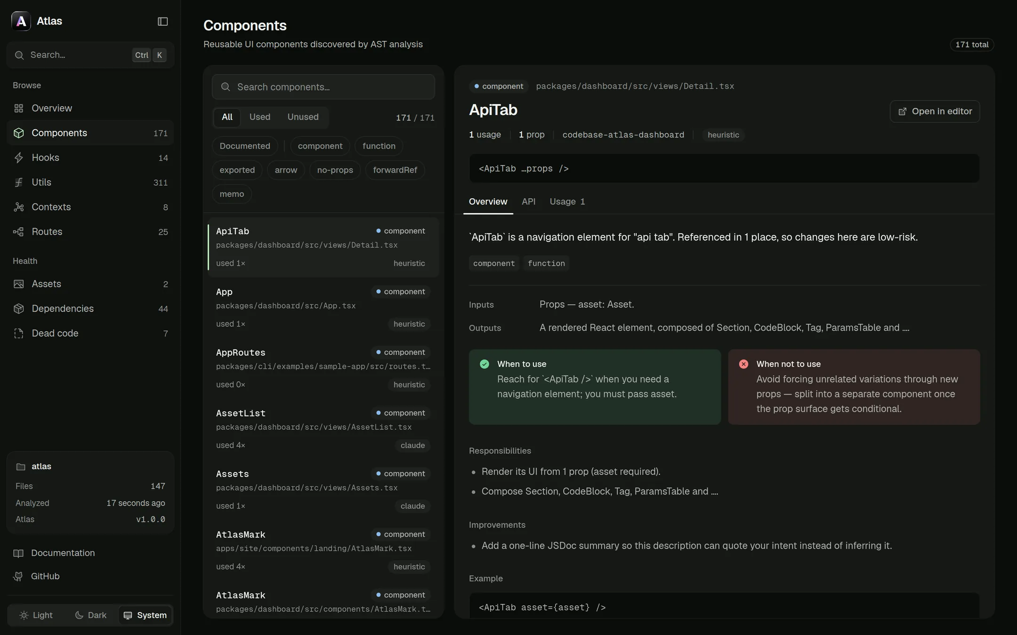Open the Assets component in the list
The width and height of the screenshot is (1017, 635).
323,490
